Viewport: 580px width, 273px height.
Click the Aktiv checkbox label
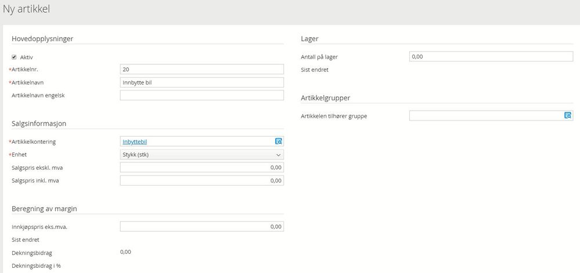[27, 57]
